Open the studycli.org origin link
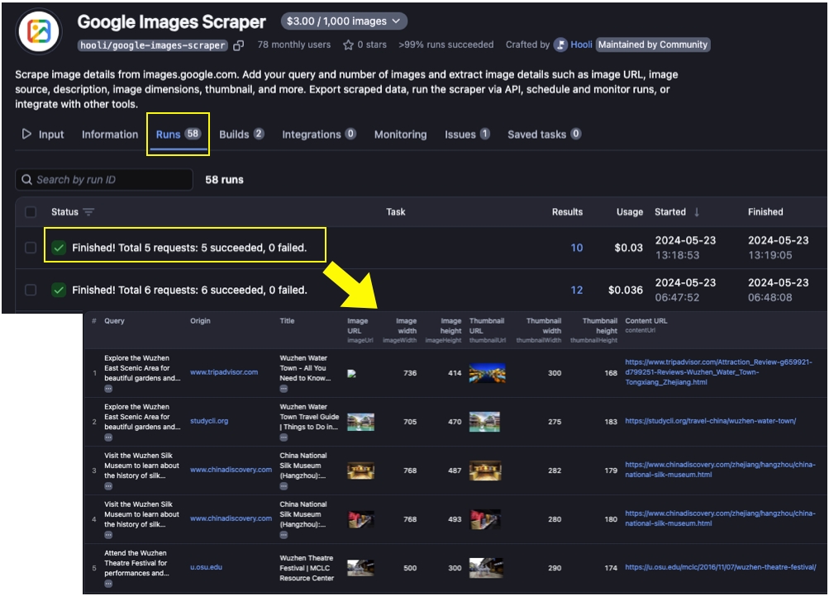Image resolution: width=829 pixels, height=596 pixels. coord(209,421)
